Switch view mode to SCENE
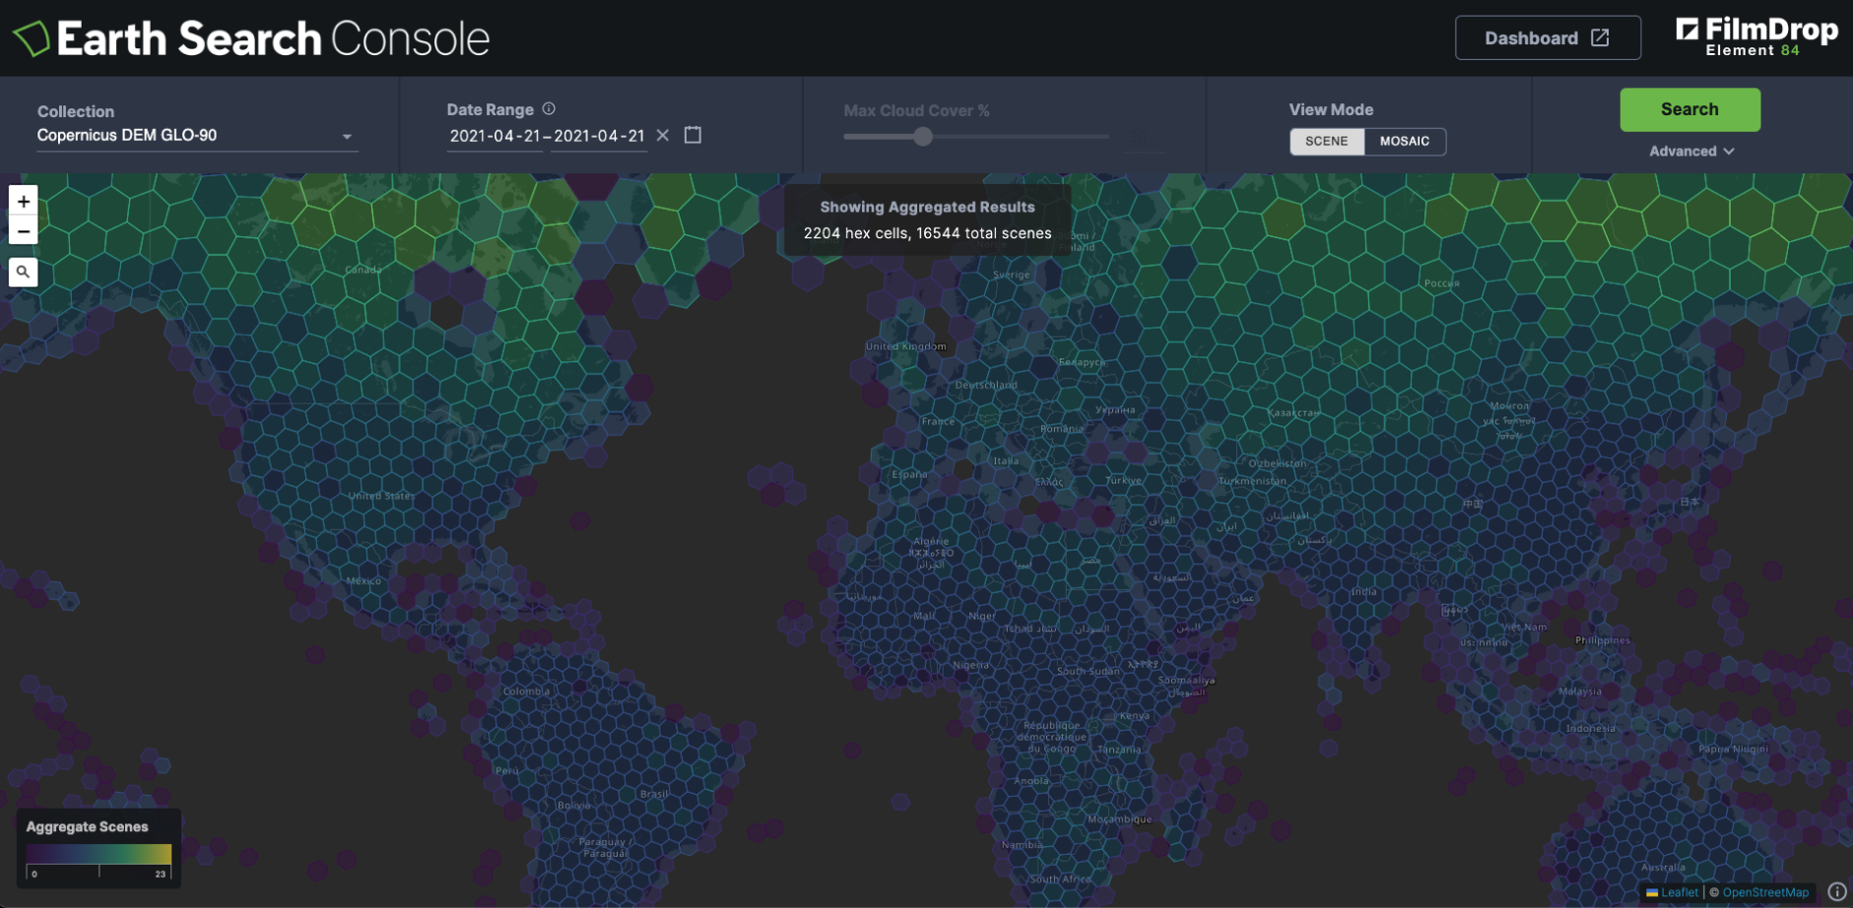 tap(1326, 141)
